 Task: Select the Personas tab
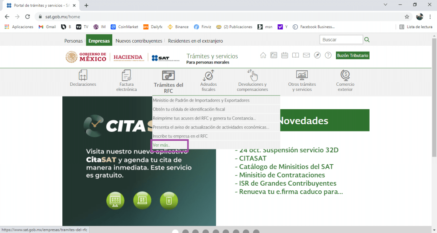pos(73,41)
